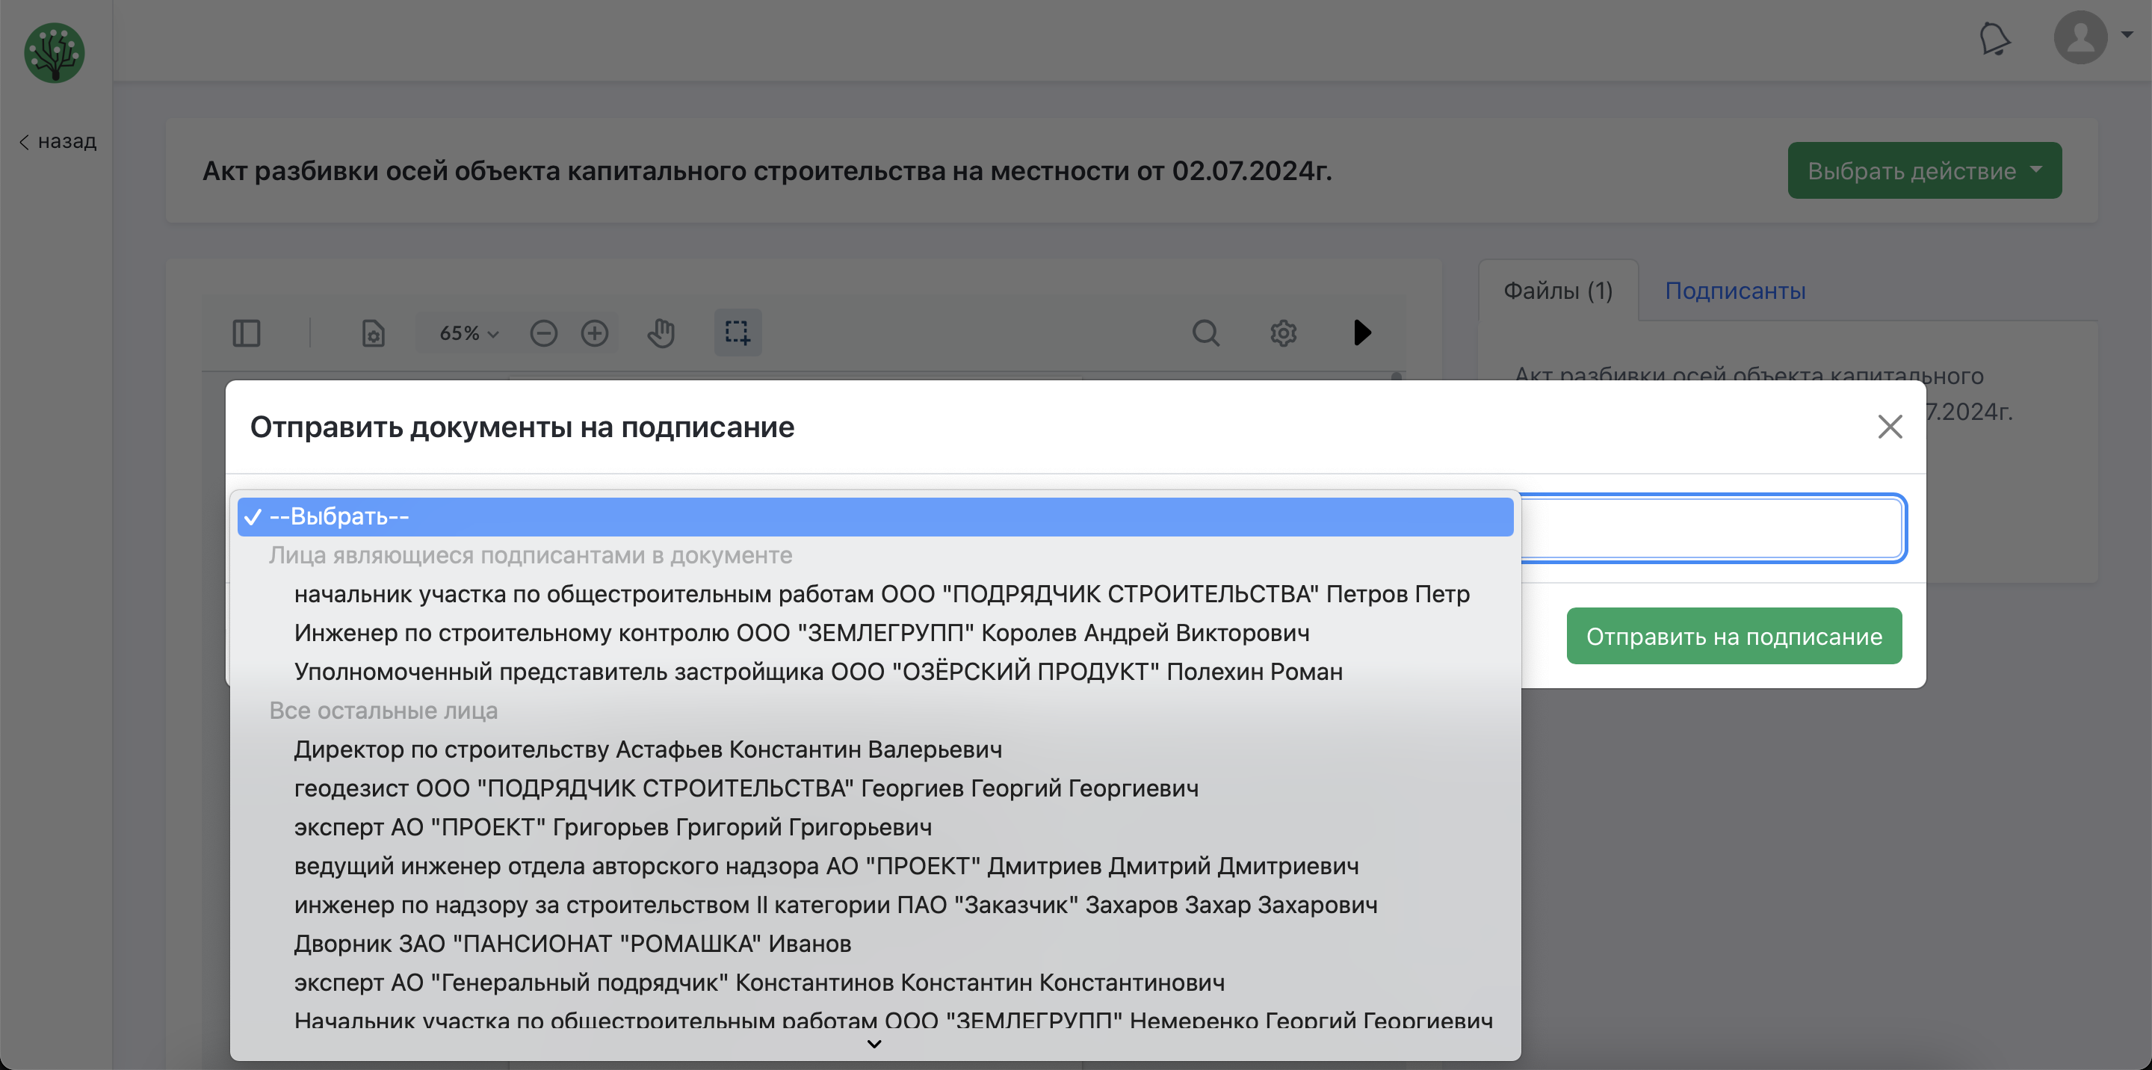The height and width of the screenshot is (1070, 2152).
Task: Switch to the Подписанты tab
Action: pos(1734,291)
